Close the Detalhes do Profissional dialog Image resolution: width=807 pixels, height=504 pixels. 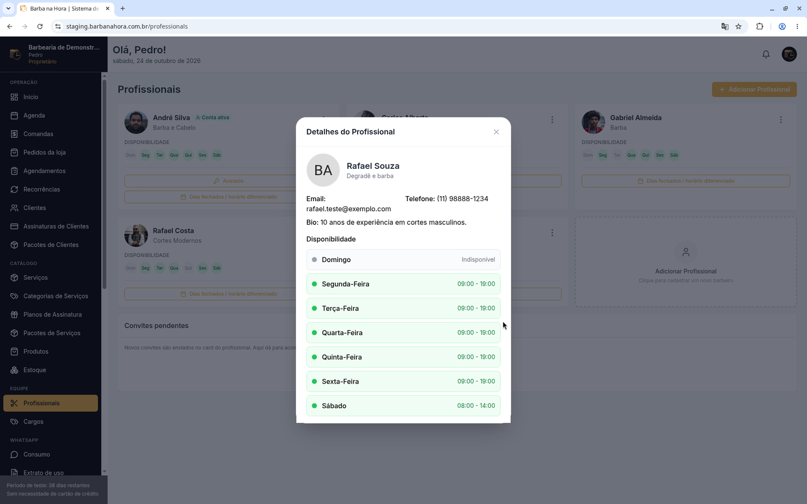pos(496,132)
